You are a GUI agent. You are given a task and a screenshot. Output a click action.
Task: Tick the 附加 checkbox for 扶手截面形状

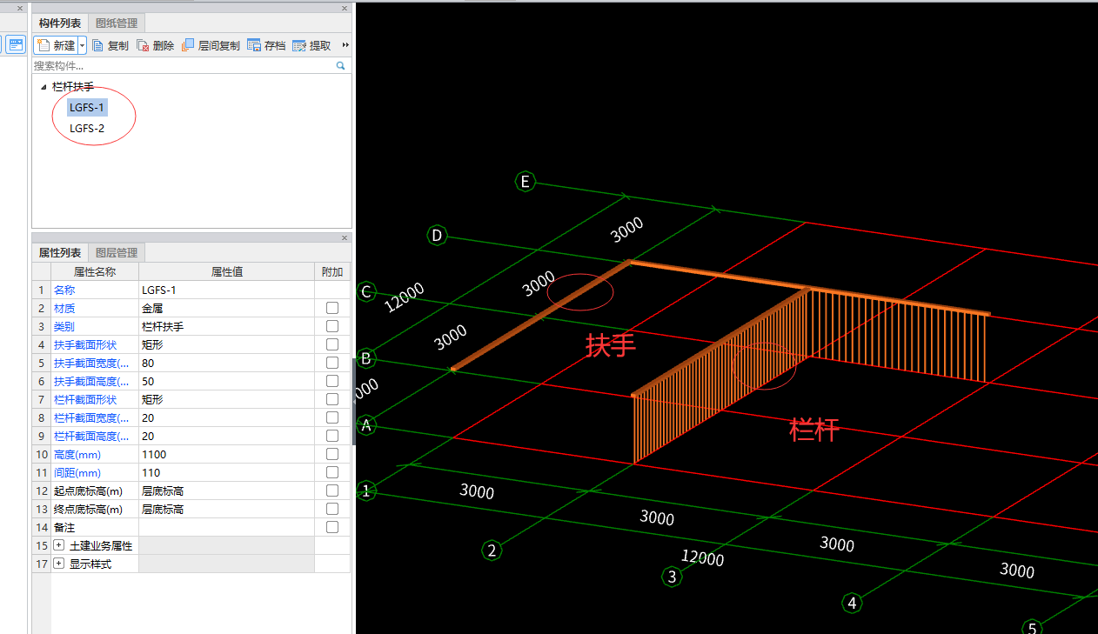click(x=332, y=344)
